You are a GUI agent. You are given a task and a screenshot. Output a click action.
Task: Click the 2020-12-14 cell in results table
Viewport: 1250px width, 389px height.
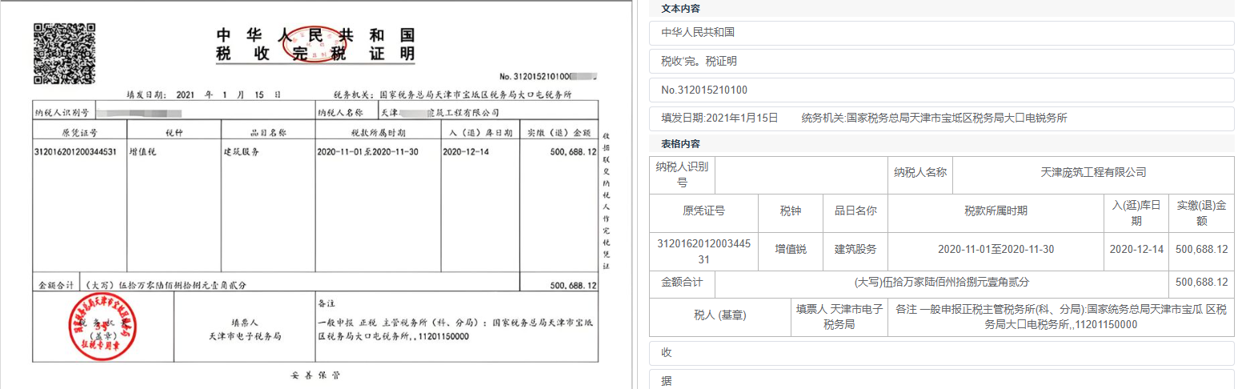coord(1136,250)
